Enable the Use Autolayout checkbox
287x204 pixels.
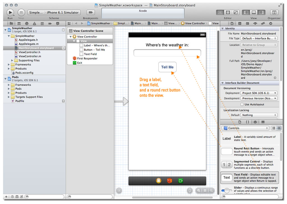pyautogui.click(x=242, y=104)
